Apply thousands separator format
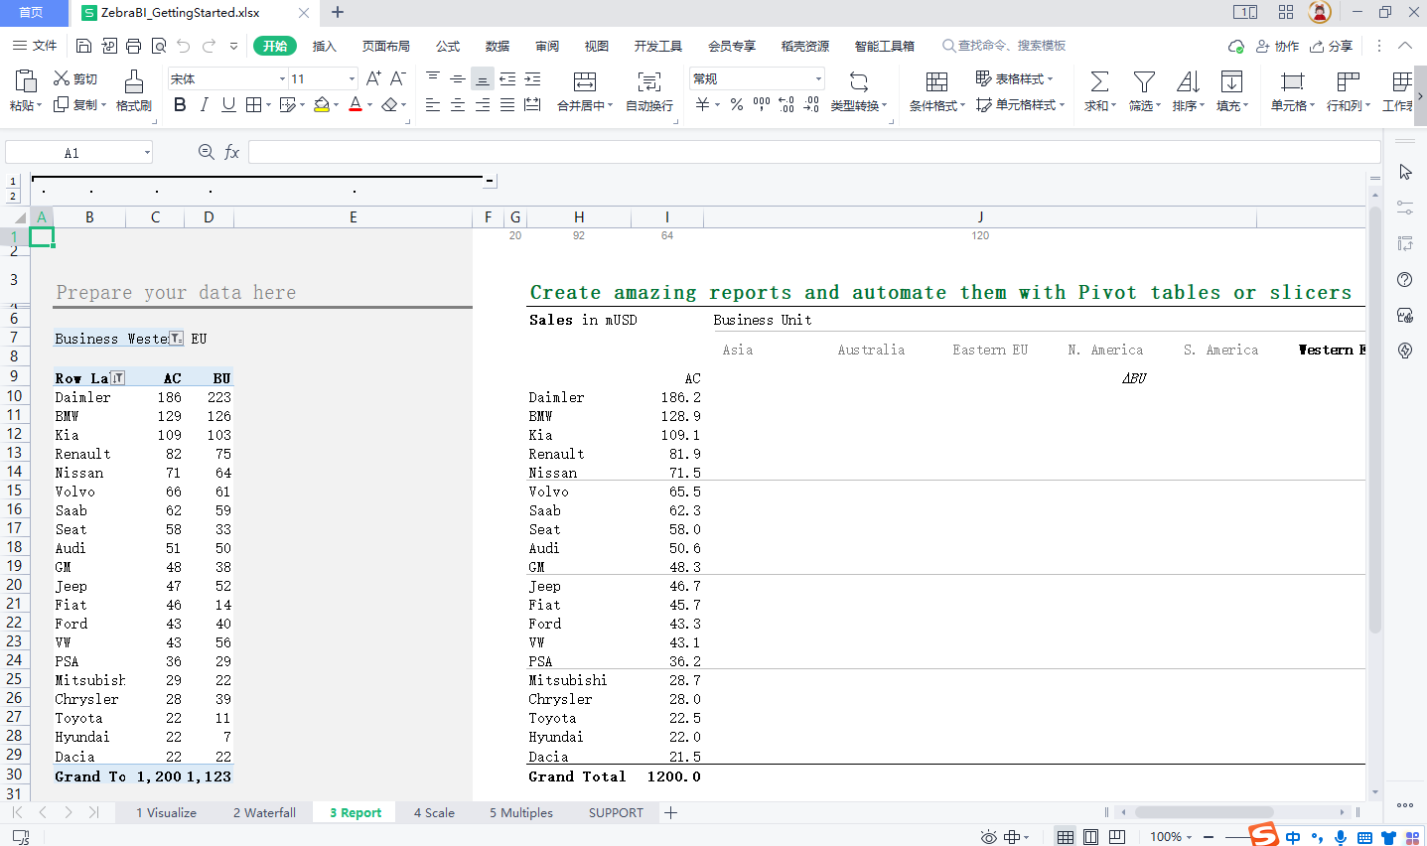The width and height of the screenshot is (1427, 846). click(762, 104)
